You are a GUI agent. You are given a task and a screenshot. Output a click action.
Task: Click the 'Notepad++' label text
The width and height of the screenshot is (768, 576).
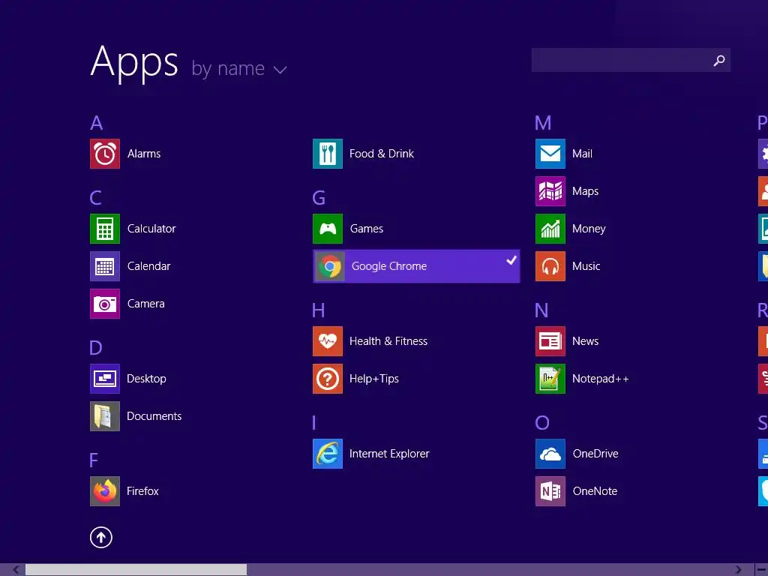click(601, 379)
